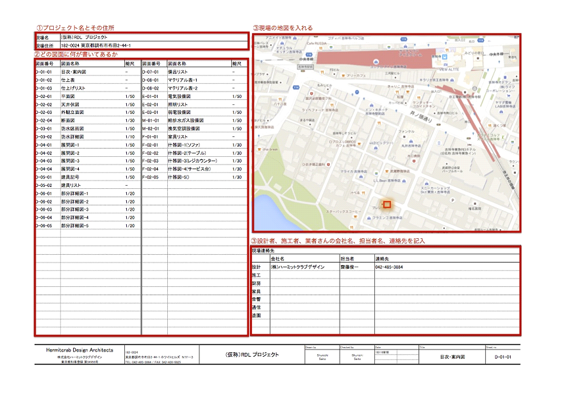Click the 会社名 column header in contacts
The image size is (562, 397).
tap(278, 258)
